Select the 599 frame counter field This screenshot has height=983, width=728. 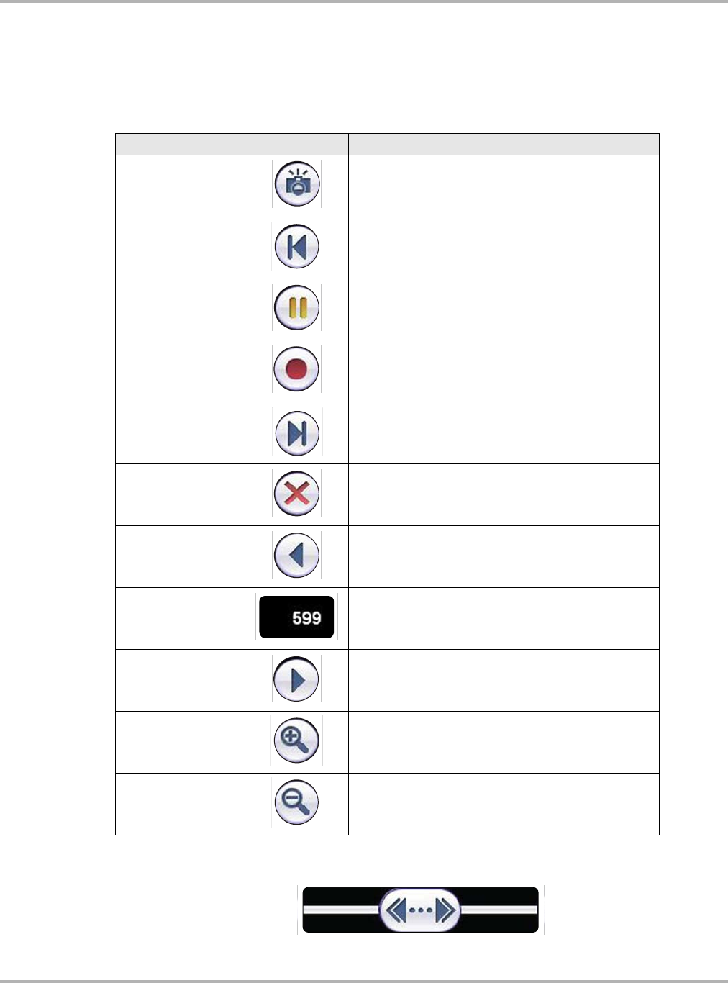(x=296, y=617)
